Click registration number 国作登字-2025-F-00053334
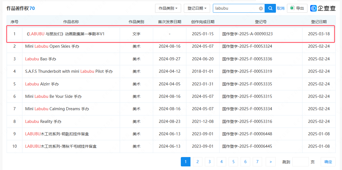Image resolution: width=342 pixels, height=170 pixels. point(247,109)
